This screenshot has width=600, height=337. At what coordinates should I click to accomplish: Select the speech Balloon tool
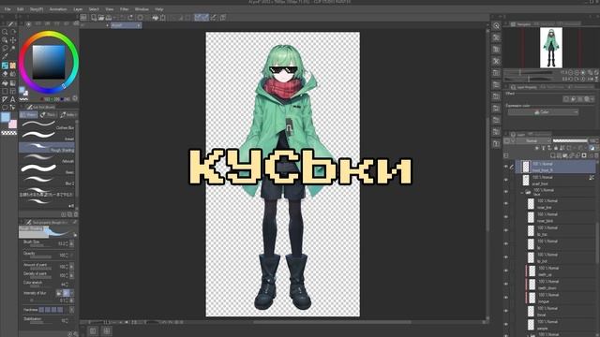[5, 108]
